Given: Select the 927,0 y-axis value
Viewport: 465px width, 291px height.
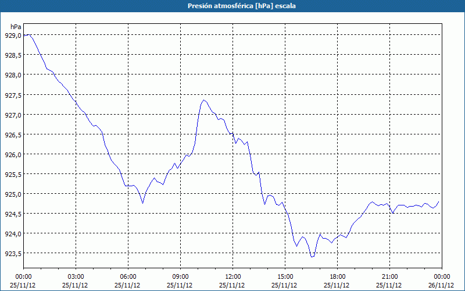Looking at the screenshot, I should click(x=13, y=115).
